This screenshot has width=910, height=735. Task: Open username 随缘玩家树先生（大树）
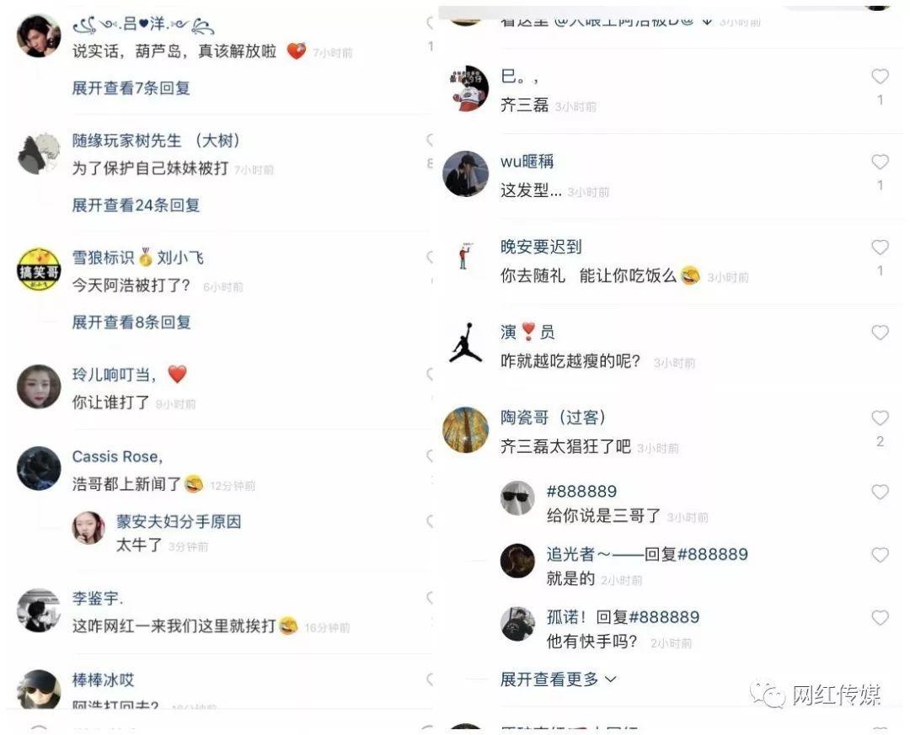[156, 141]
